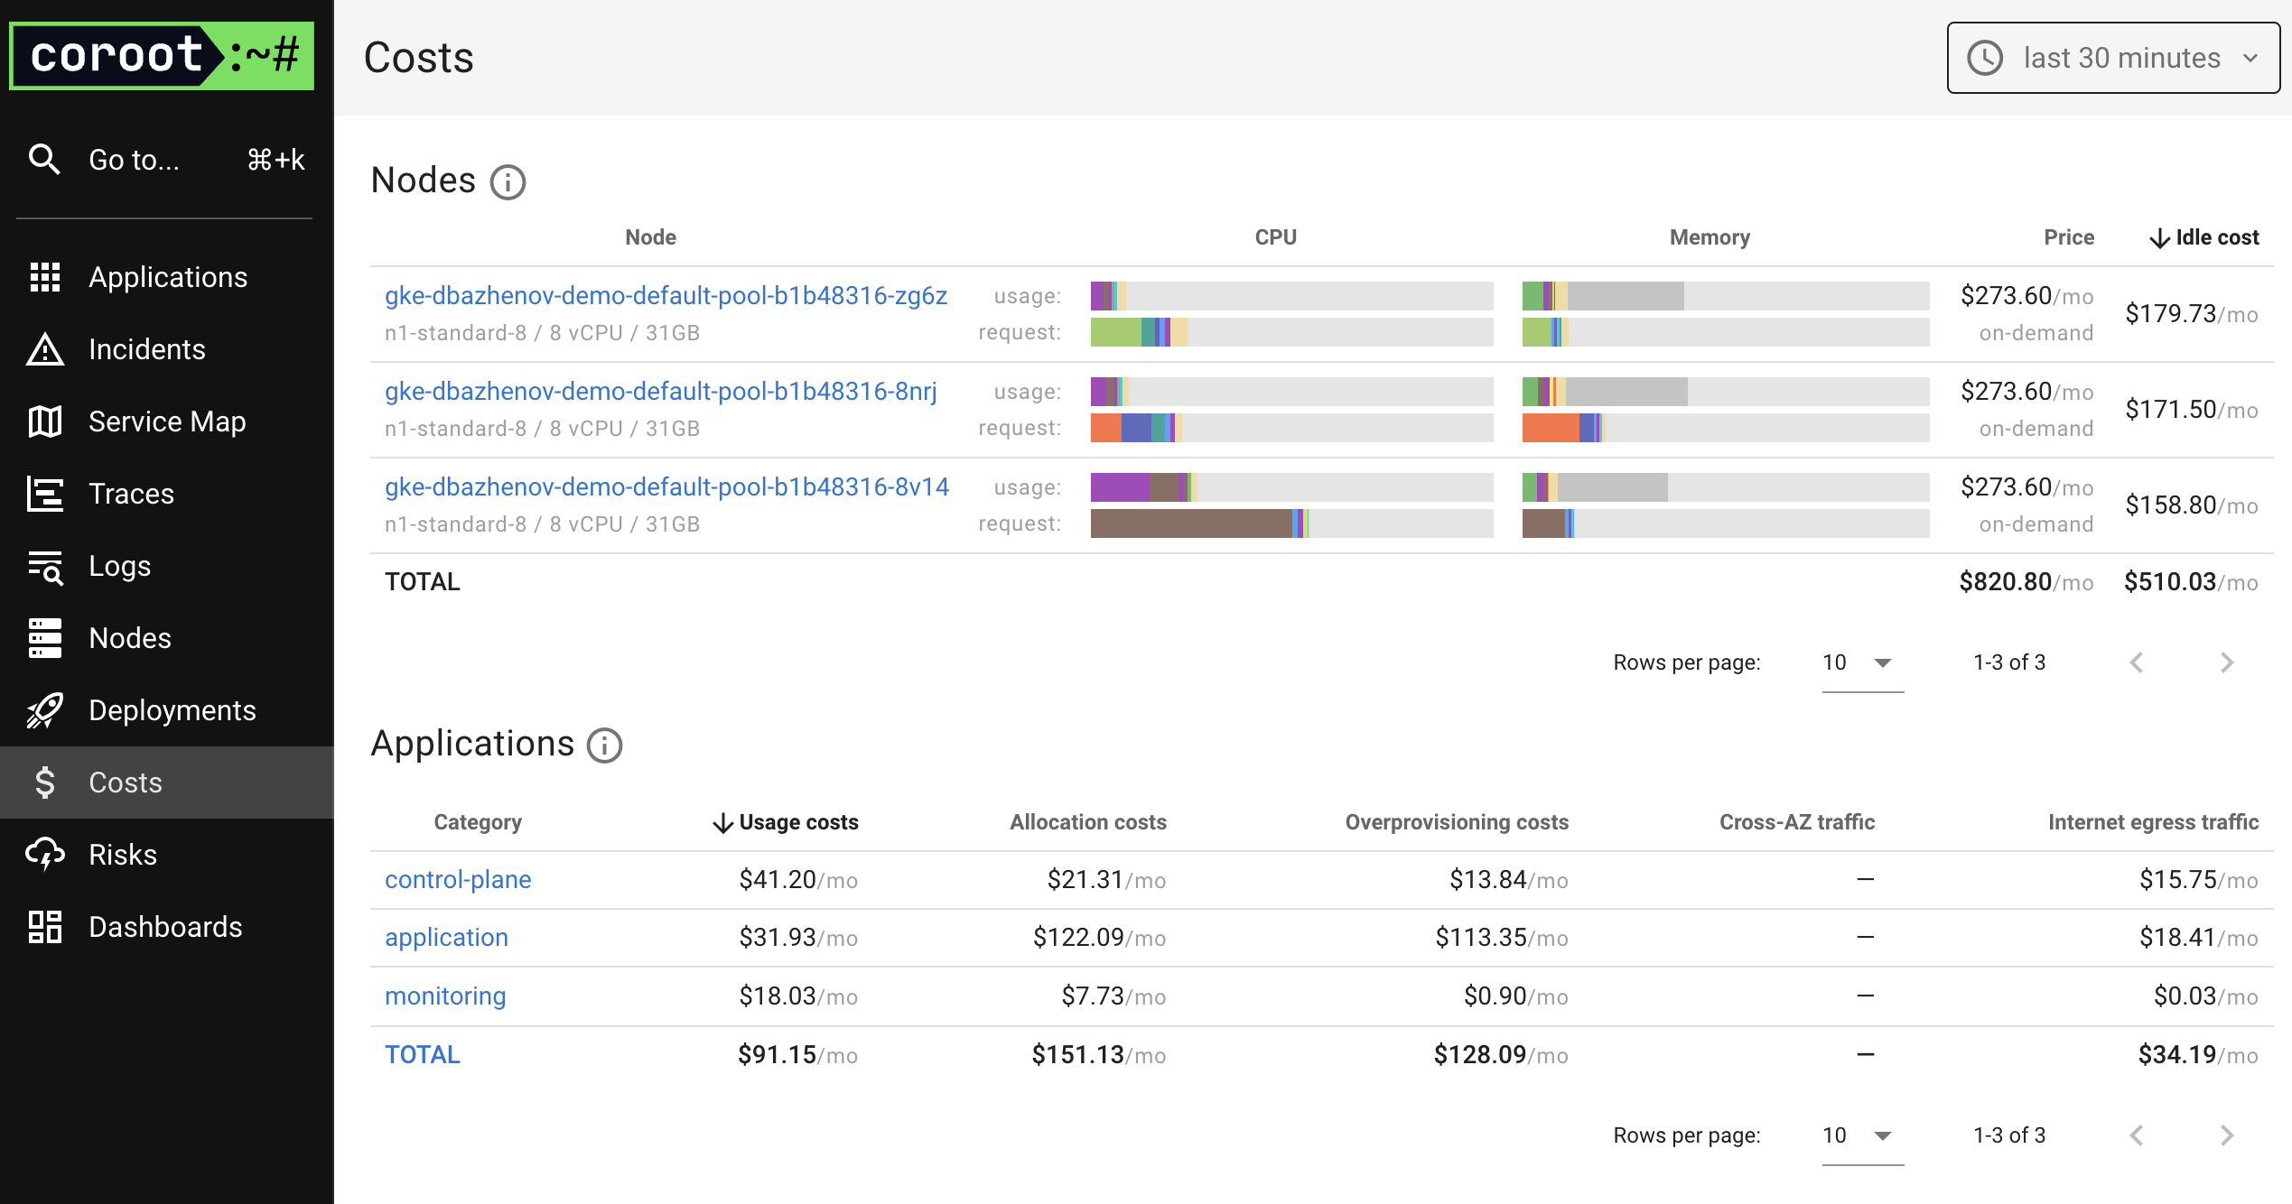Click the info icon beside Nodes heading
Image resolution: width=2292 pixels, height=1204 pixels.
tap(508, 181)
